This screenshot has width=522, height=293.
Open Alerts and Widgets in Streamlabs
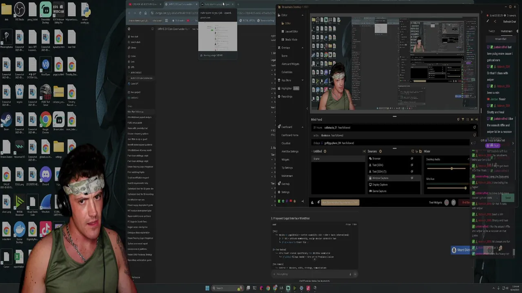coord(290,64)
